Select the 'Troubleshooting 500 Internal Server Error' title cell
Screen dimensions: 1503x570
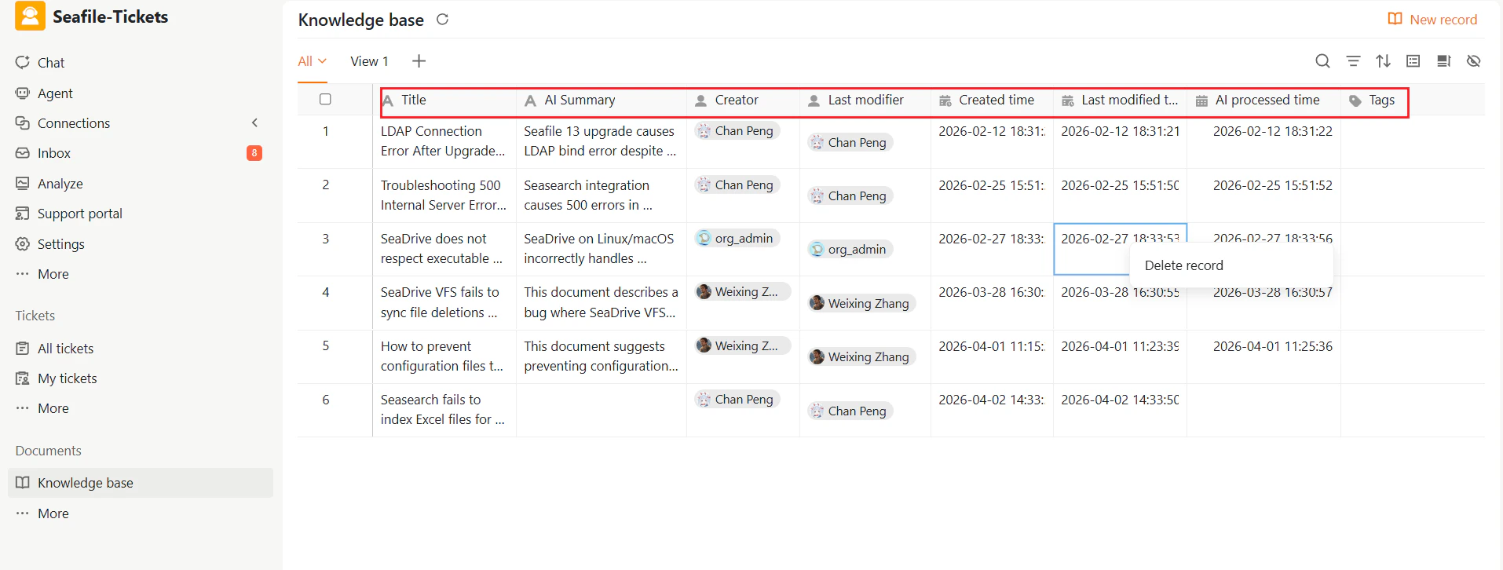click(444, 195)
